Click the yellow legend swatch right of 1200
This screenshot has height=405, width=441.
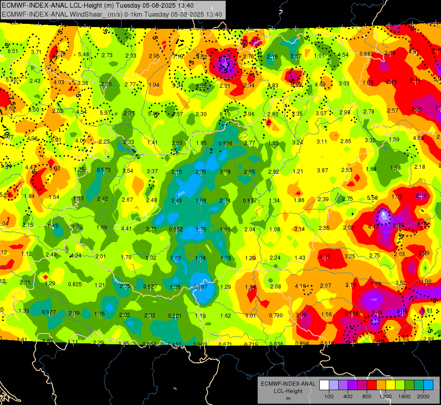point(391,385)
